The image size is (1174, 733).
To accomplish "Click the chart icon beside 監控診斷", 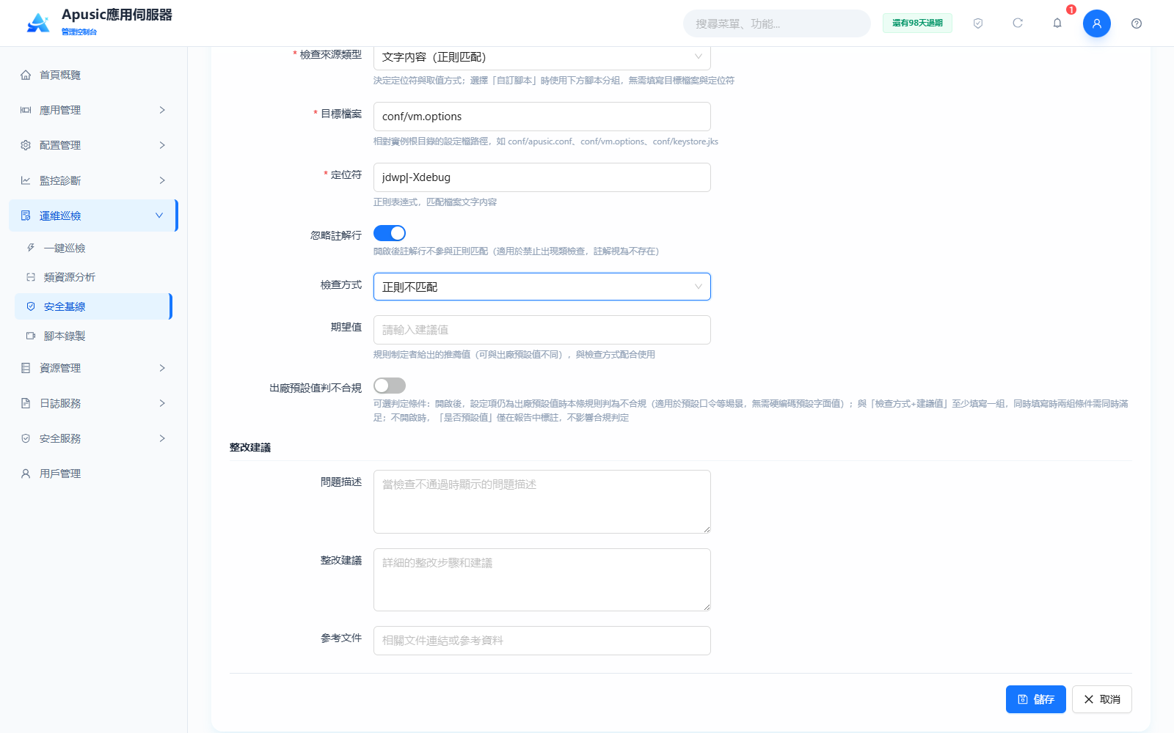I will click(x=26, y=180).
